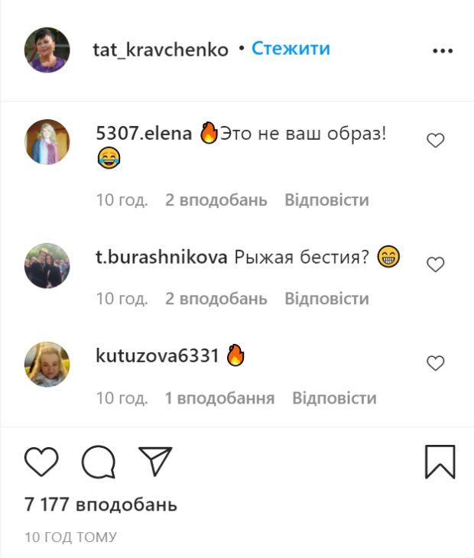Like the post with the heart icon
This screenshot has height=558, width=474.
point(41,462)
